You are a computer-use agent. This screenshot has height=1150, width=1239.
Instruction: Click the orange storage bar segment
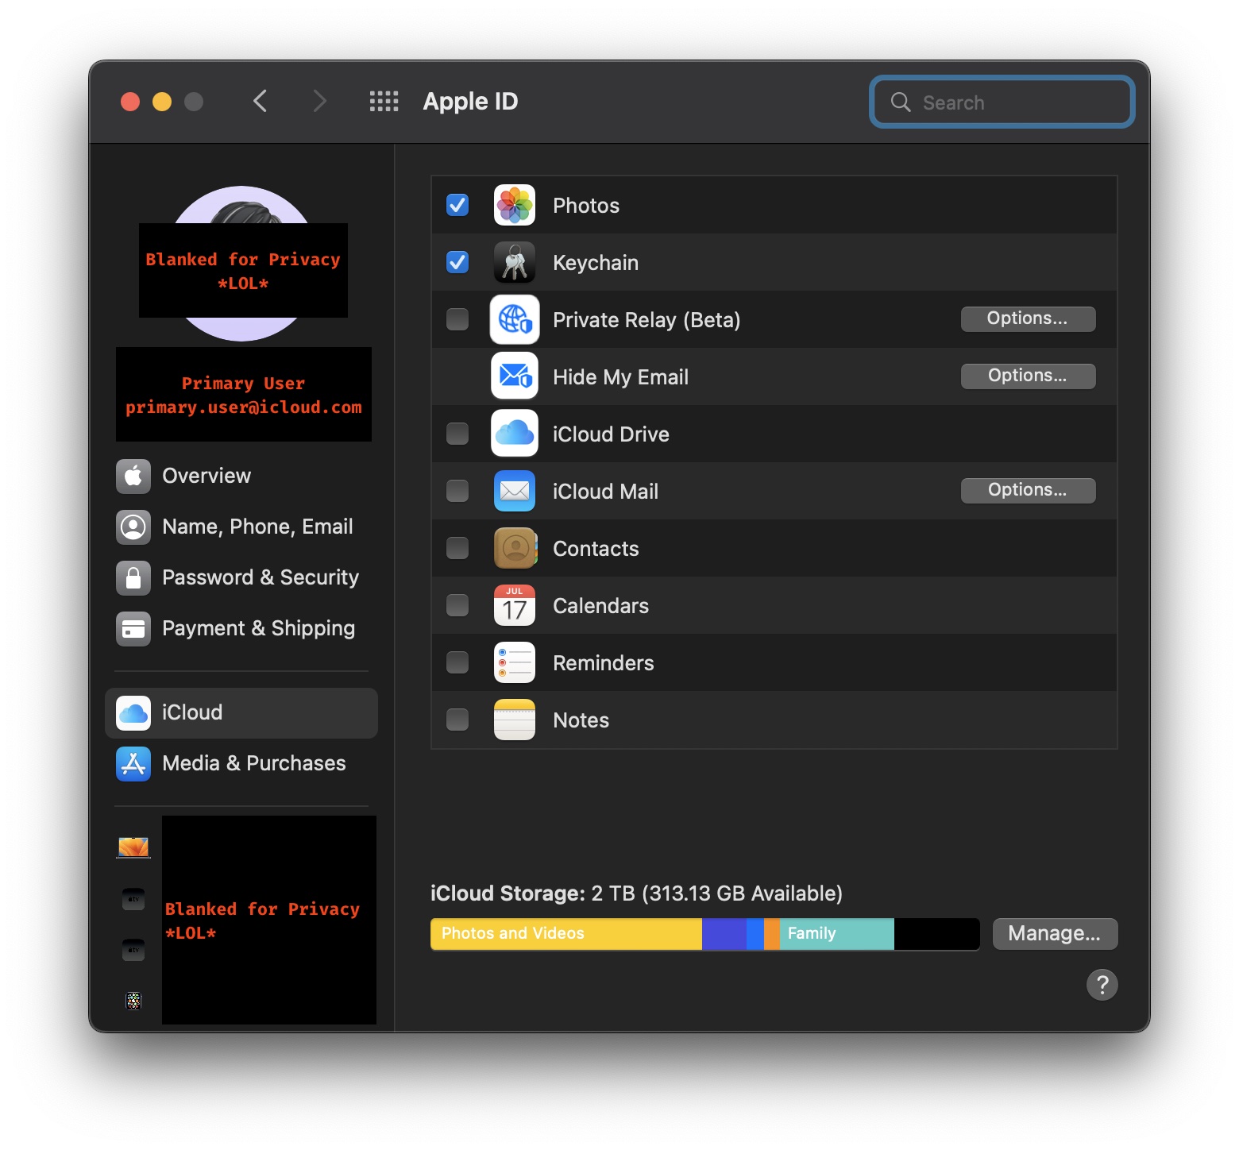(772, 934)
